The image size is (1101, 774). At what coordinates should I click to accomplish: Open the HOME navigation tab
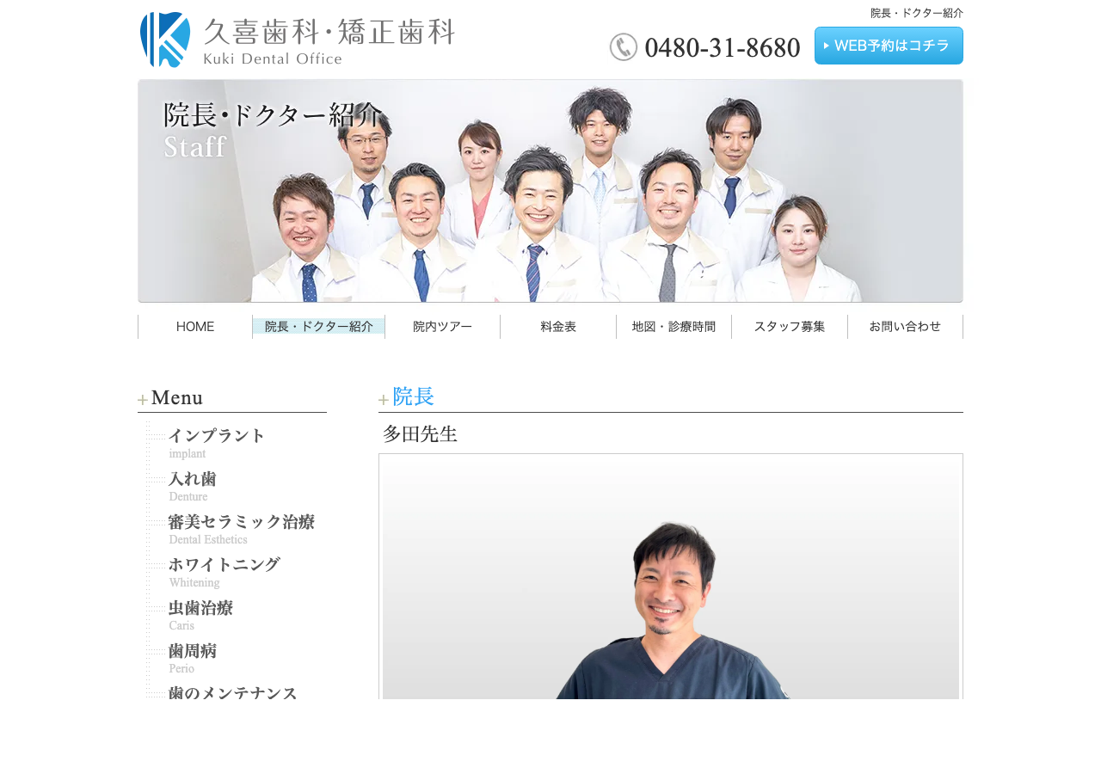[x=195, y=327]
